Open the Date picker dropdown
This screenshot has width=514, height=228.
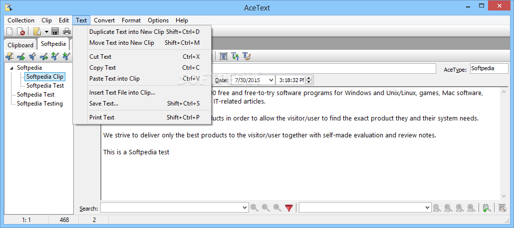point(271,80)
